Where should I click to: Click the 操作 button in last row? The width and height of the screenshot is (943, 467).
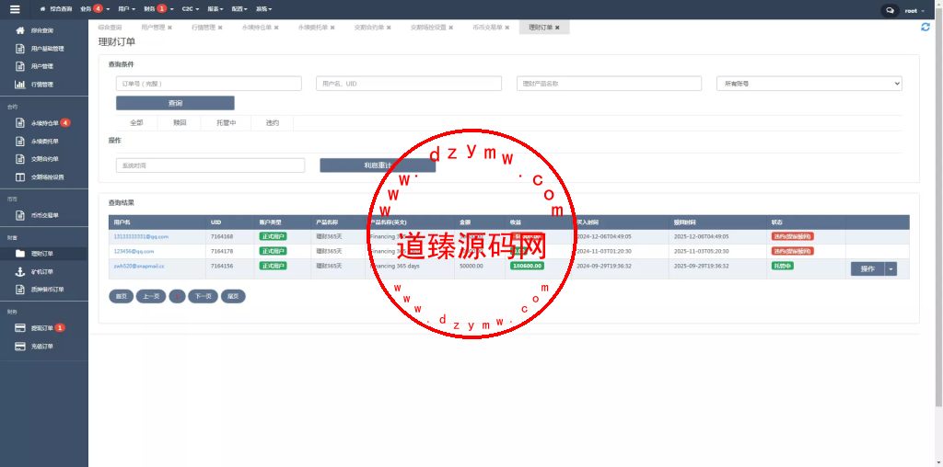pyautogui.click(x=867, y=269)
